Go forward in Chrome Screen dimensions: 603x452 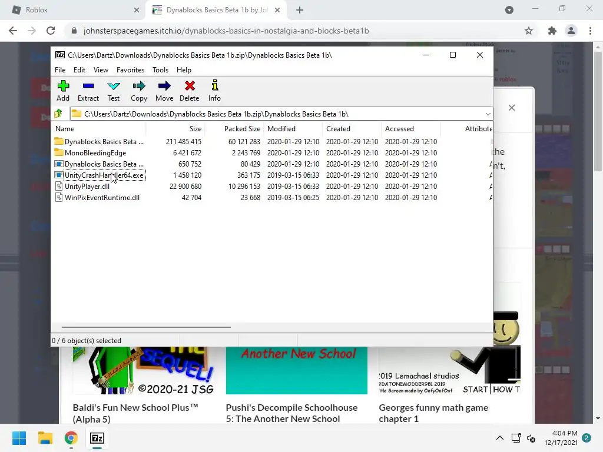[x=32, y=31]
